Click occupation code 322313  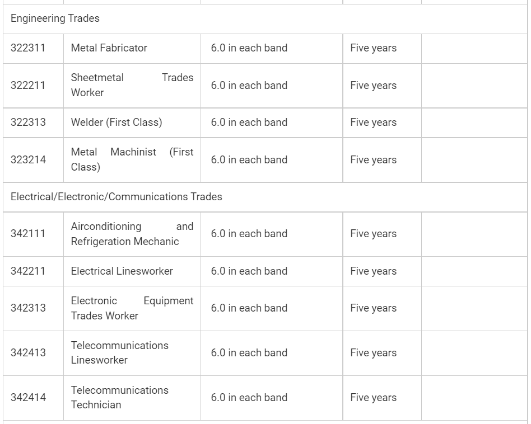point(28,123)
